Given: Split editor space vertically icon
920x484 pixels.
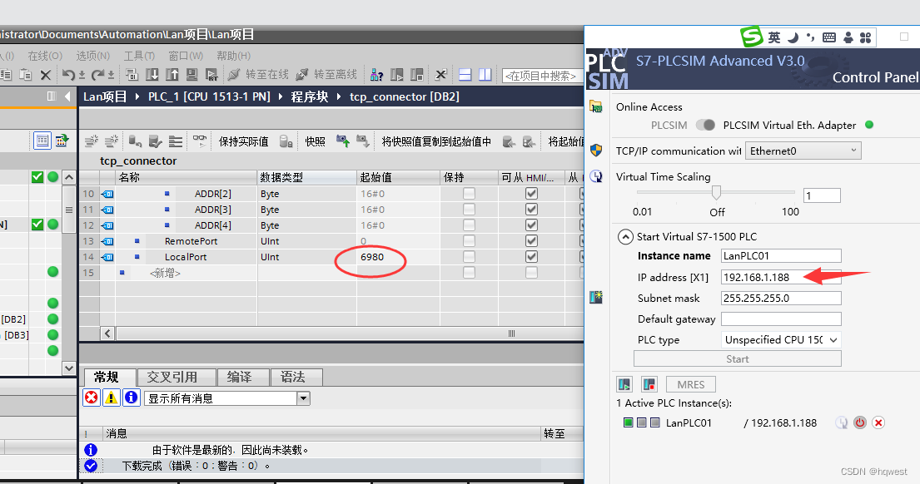Looking at the screenshot, I should 485,75.
